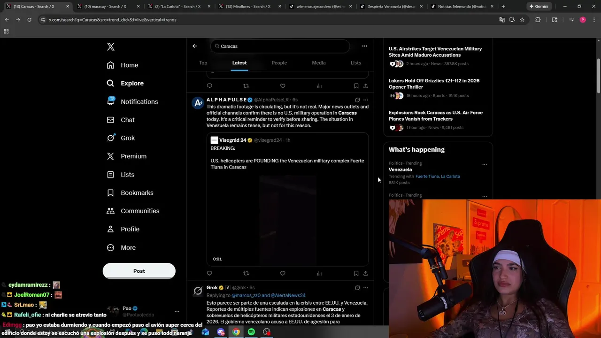
Task: Switch to the Media tab
Action: pyautogui.click(x=319, y=63)
